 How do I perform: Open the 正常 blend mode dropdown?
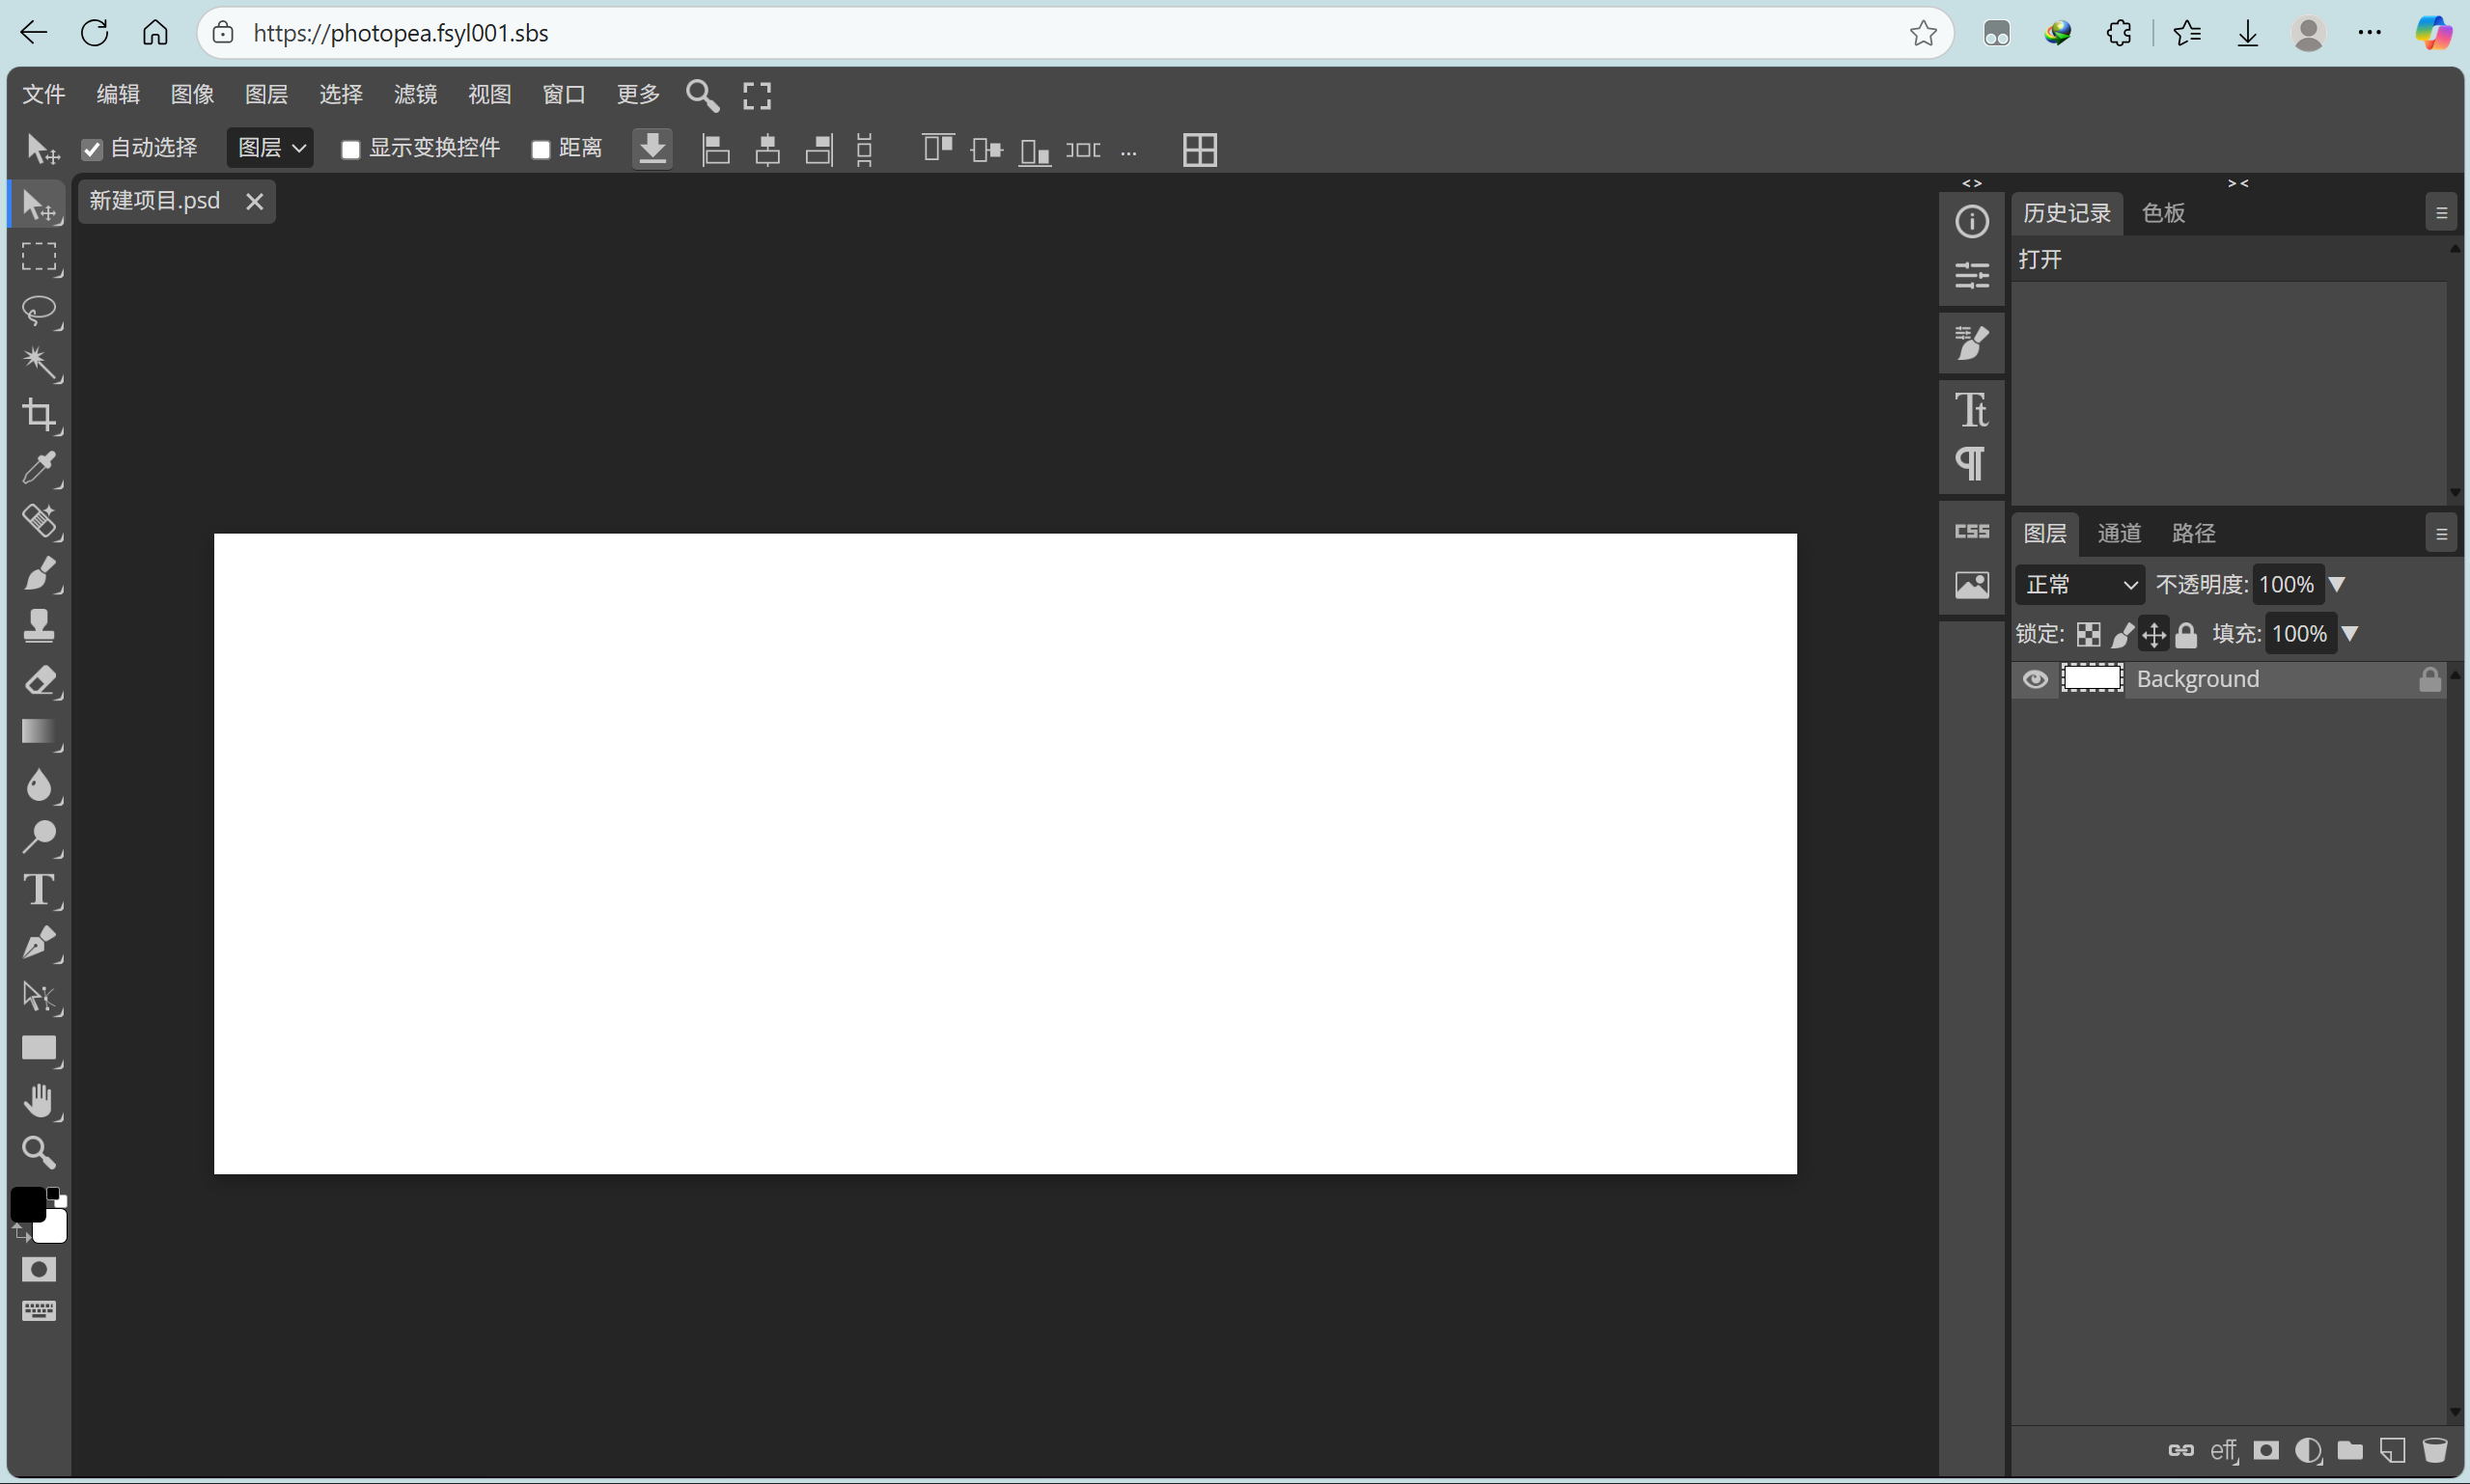click(x=2079, y=585)
